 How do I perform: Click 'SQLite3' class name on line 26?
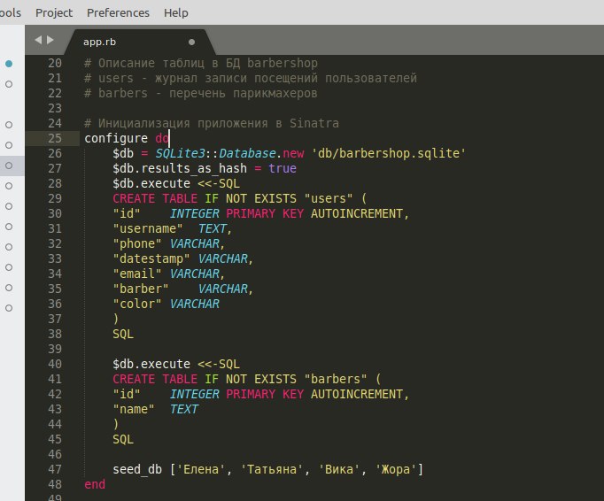[x=181, y=153]
